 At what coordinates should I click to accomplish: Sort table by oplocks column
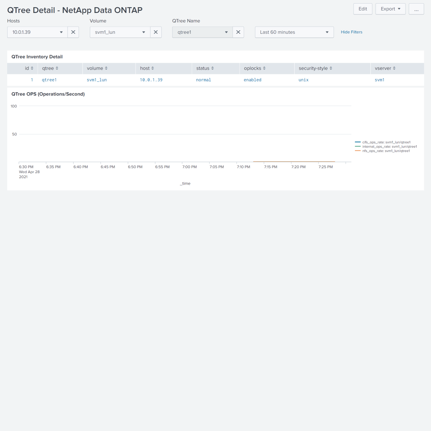coord(255,68)
